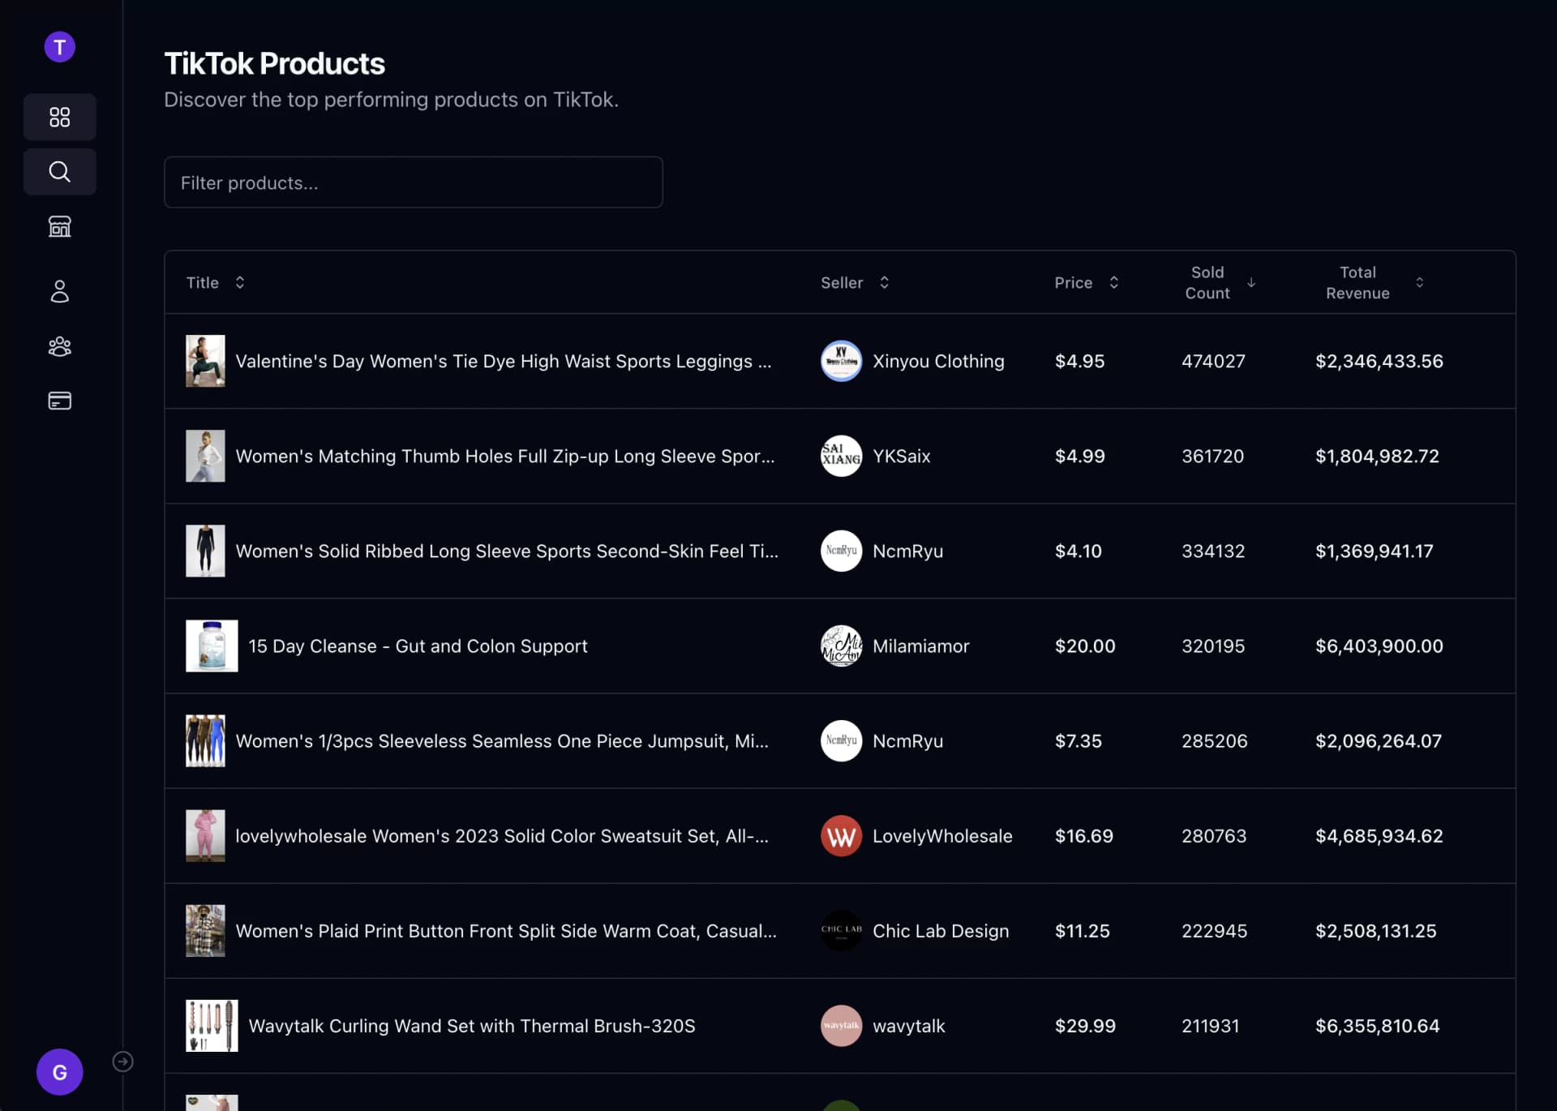The height and width of the screenshot is (1111, 1557).
Task: Click Chic Lab Design seller logo
Action: click(841, 931)
